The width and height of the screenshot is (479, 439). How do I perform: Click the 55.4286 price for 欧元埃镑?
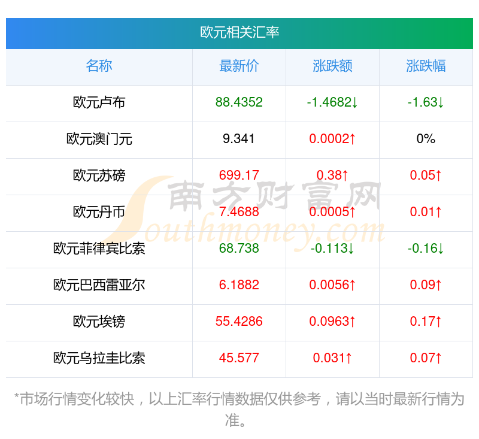click(239, 322)
